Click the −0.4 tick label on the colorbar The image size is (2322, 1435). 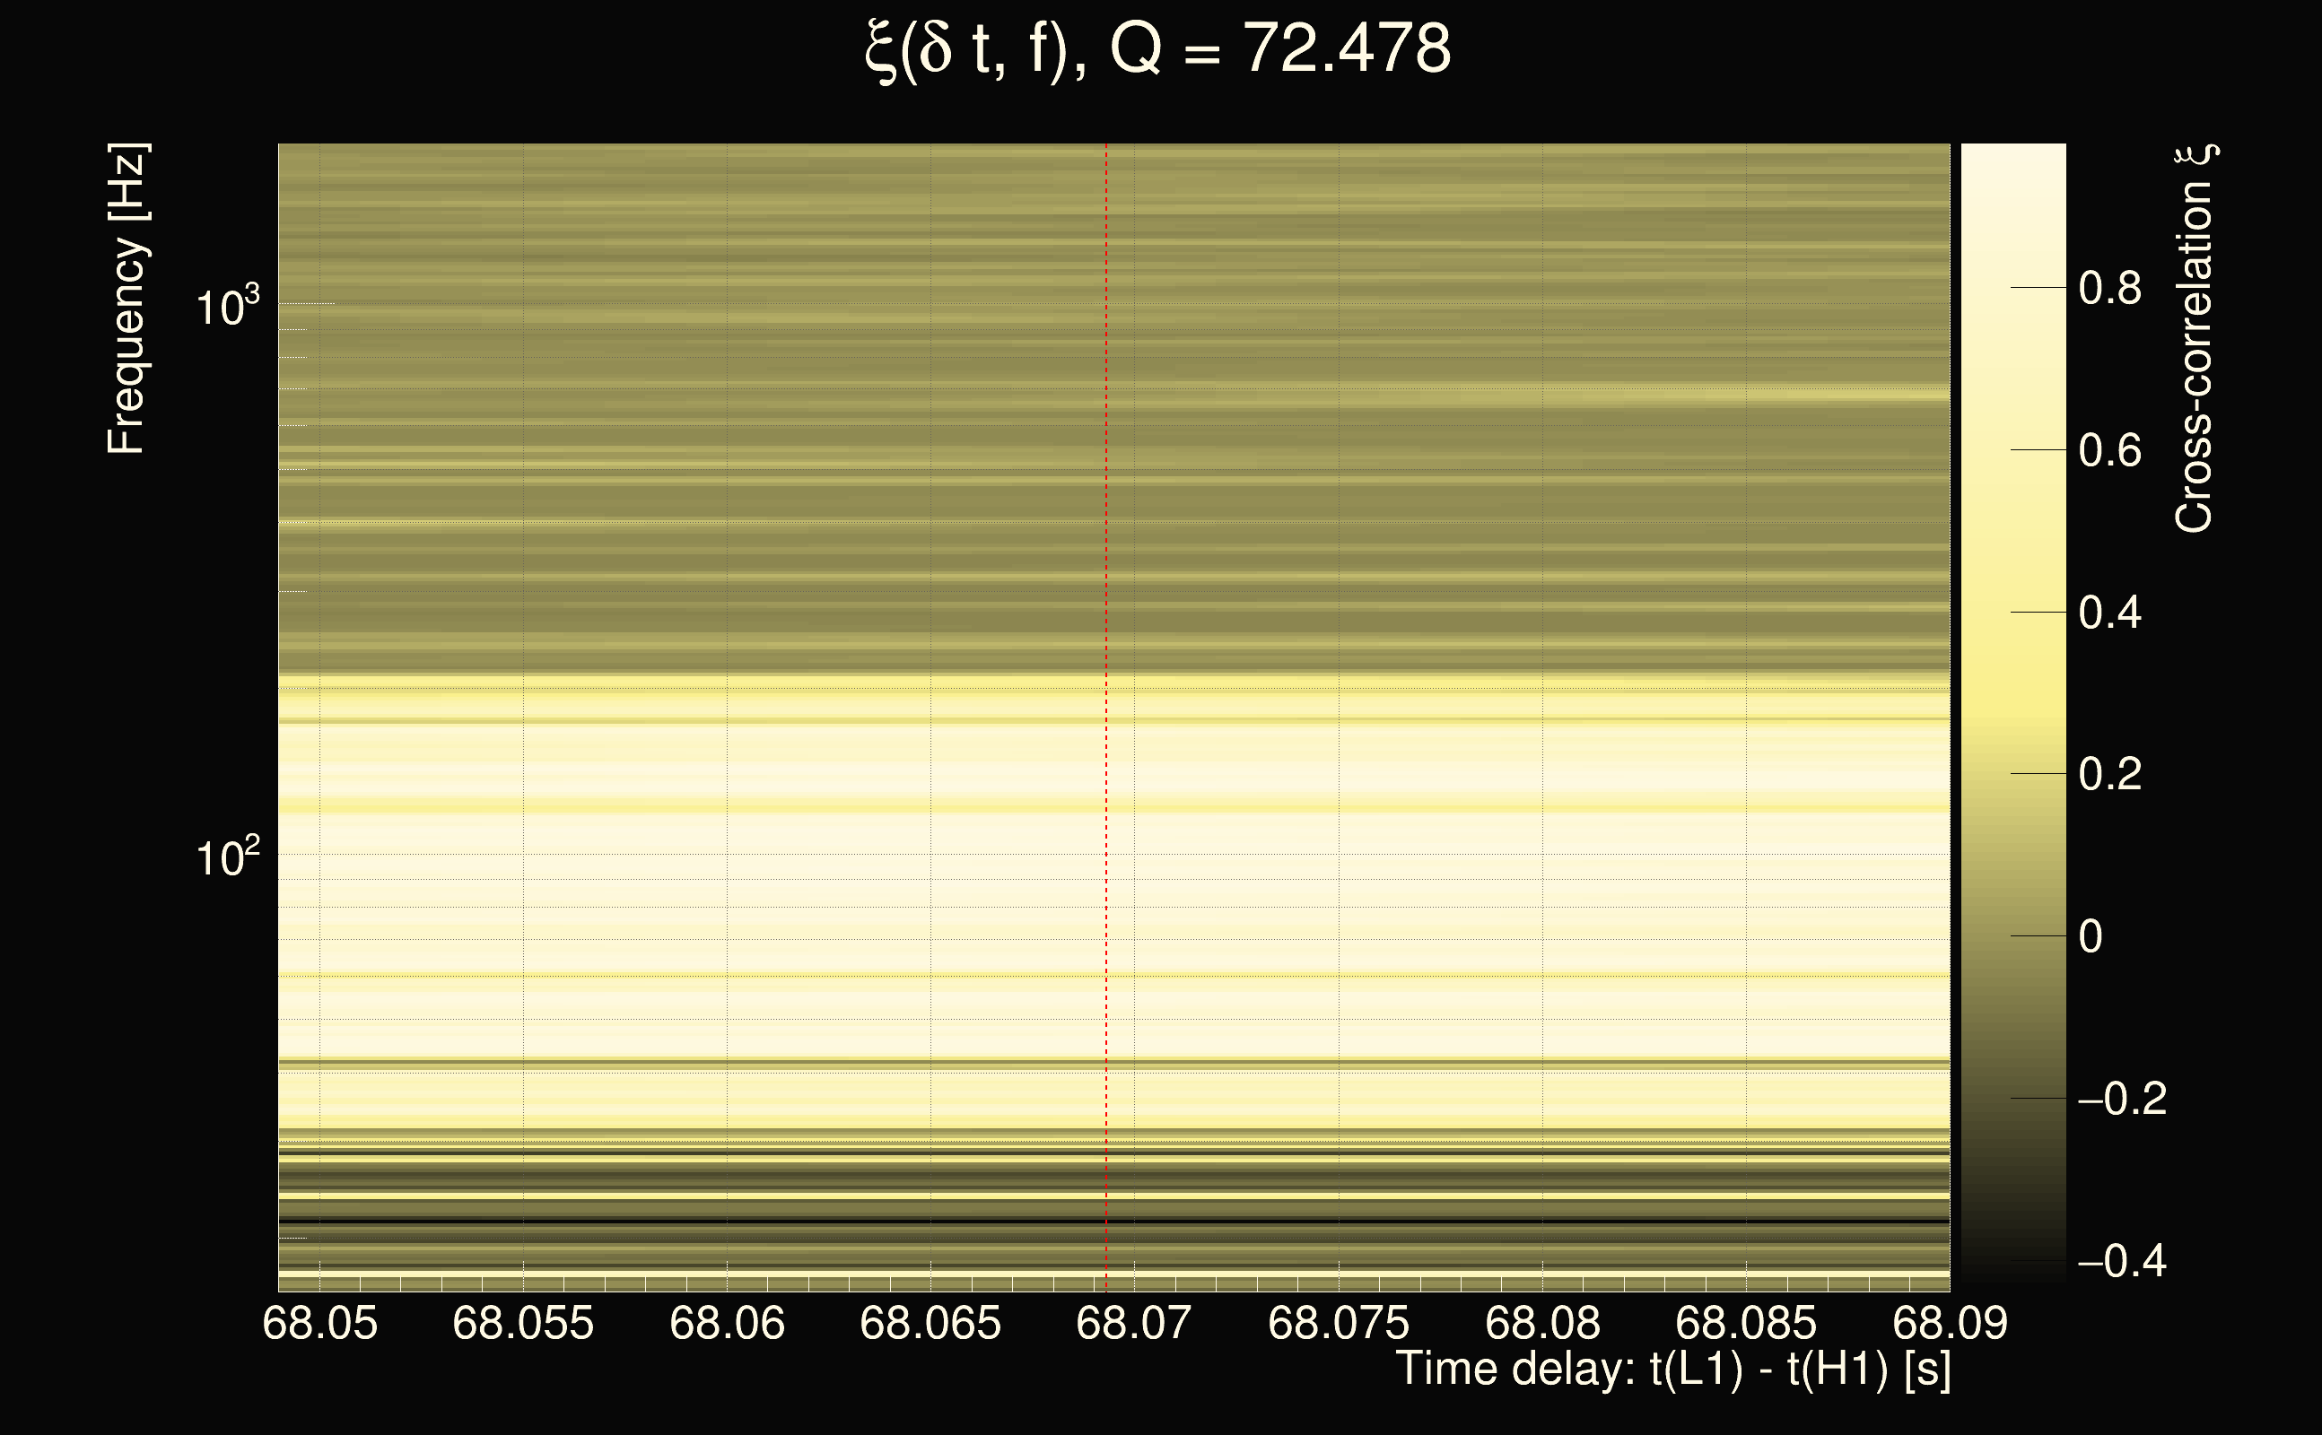pyautogui.click(x=2123, y=1261)
